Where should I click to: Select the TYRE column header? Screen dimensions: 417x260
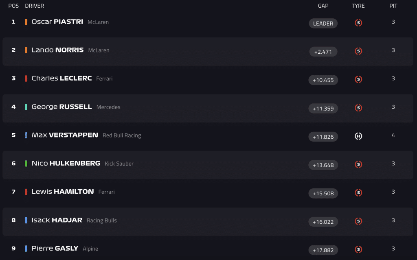(x=358, y=6)
